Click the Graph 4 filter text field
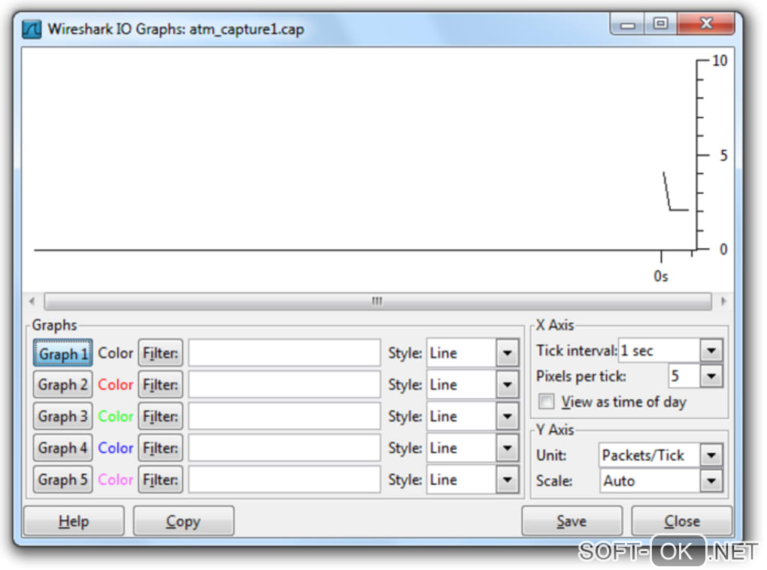The image size is (767, 570). [284, 448]
